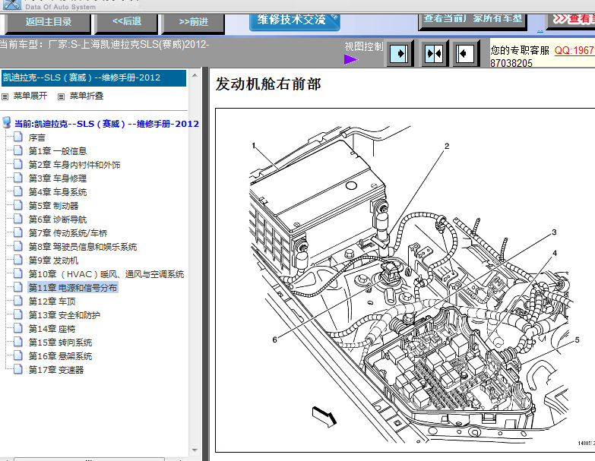The height and width of the screenshot is (461, 595).
Task: Open 第13章 安全和防护
Action: [65, 315]
